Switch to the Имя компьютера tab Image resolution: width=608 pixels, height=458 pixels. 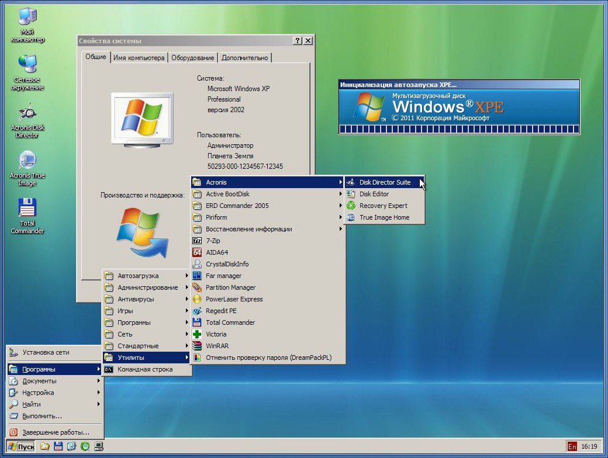[139, 58]
